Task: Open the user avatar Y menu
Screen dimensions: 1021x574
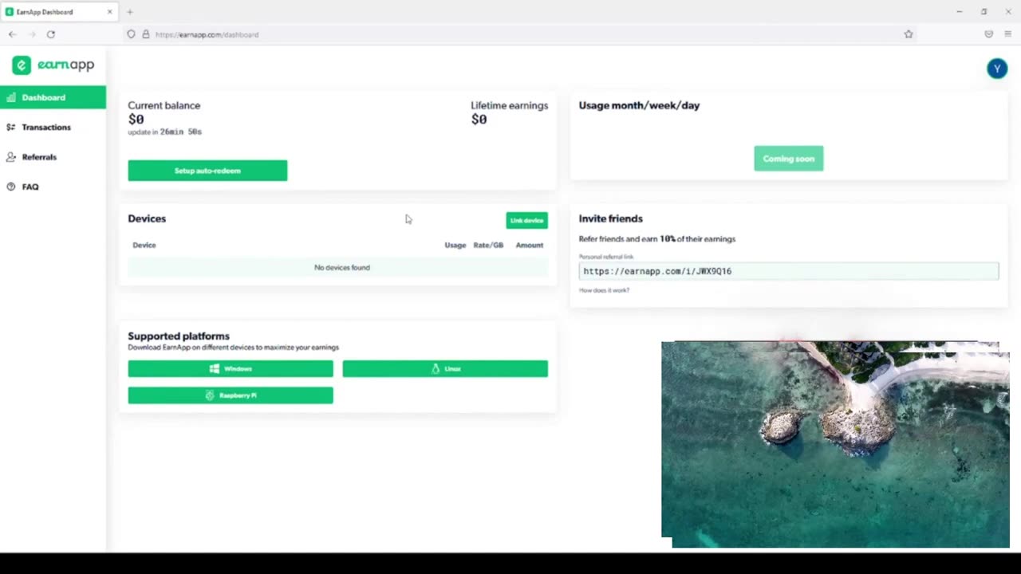Action: (x=997, y=69)
